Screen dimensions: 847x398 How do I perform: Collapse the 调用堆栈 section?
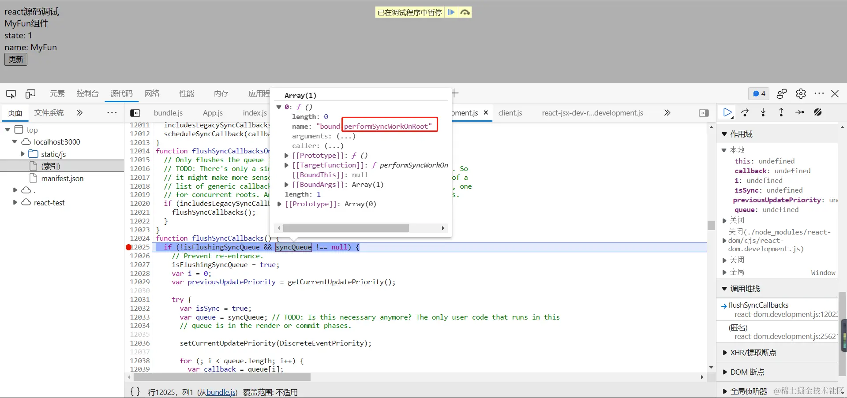coord(724,289)
